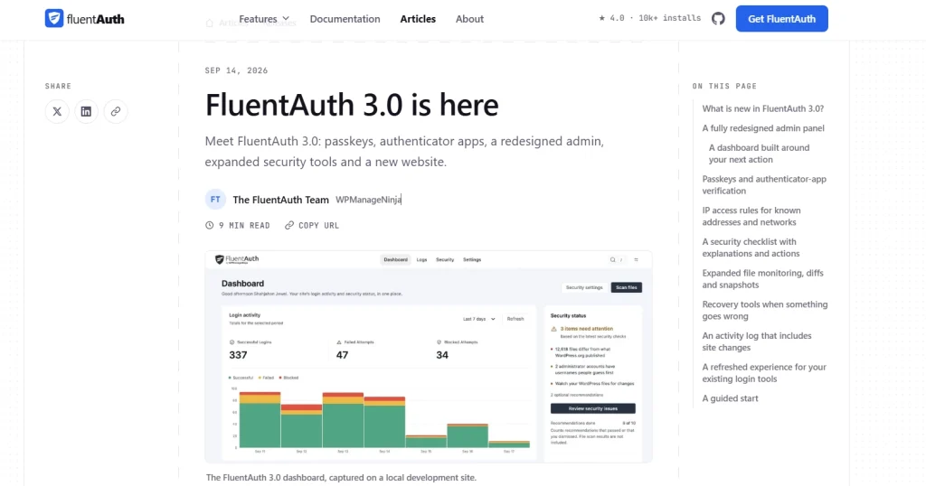
Task: Click the Get FluentAuth button
Action: (782, 19)
